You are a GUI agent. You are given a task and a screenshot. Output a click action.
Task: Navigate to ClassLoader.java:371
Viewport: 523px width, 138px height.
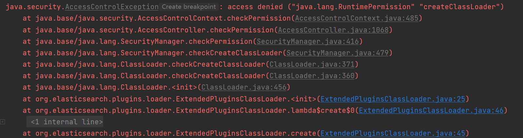pyautogui.click(x=312, y=64)
